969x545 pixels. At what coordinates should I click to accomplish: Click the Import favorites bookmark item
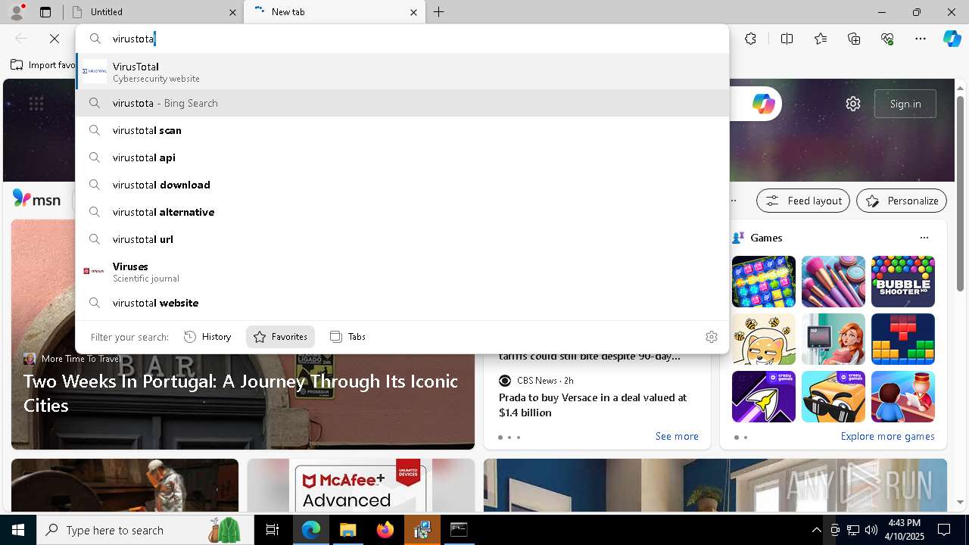click(x=43, y=65)
